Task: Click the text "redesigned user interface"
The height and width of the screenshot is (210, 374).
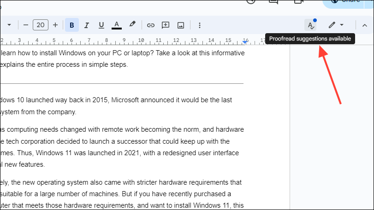Action: pyautogui.click(x=201, y=153)
